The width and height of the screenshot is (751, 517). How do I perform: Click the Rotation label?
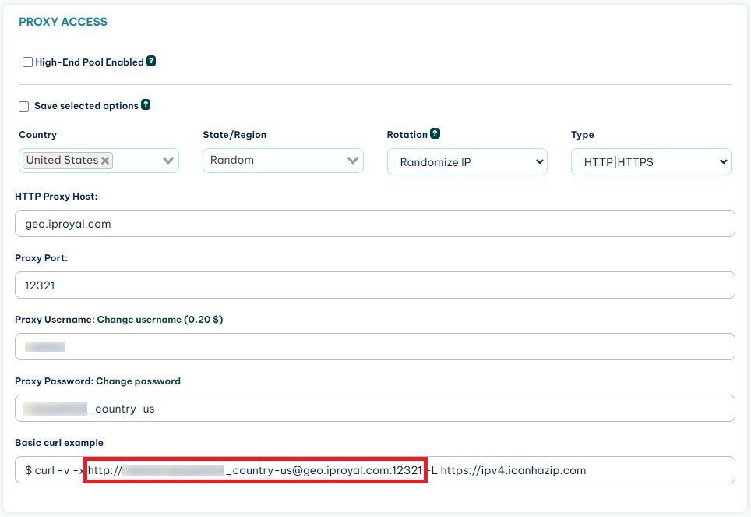(x=407, y=135)
